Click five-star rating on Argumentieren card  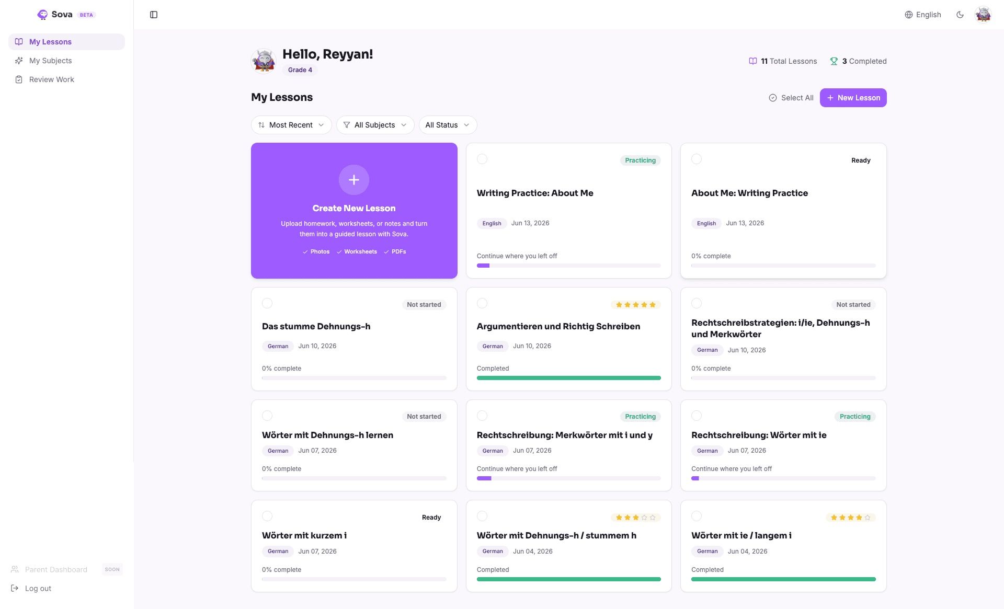(x=635, y=305)
